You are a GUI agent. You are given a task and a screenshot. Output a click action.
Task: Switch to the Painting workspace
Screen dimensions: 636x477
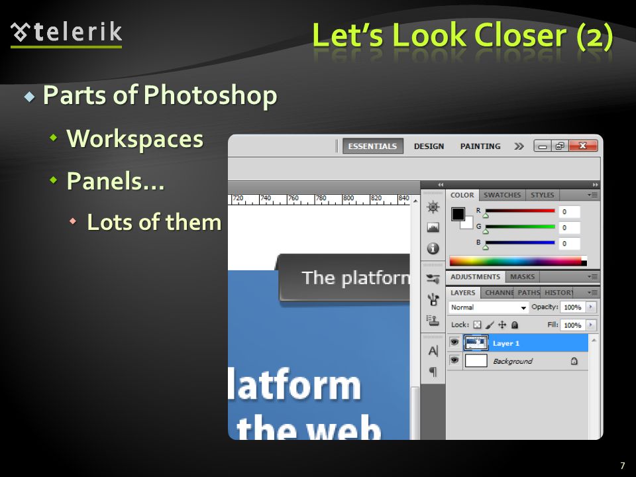480,146
